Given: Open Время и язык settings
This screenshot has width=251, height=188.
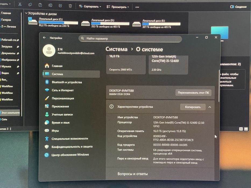Looking at the screenshot, I should pos(71,123).
